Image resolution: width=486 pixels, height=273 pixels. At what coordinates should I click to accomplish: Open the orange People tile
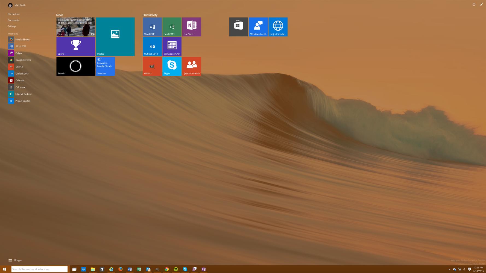coord(192,66)
